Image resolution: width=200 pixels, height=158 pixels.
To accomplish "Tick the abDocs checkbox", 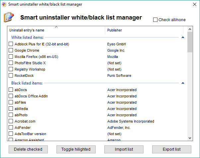I will click(x=11, y=90).
